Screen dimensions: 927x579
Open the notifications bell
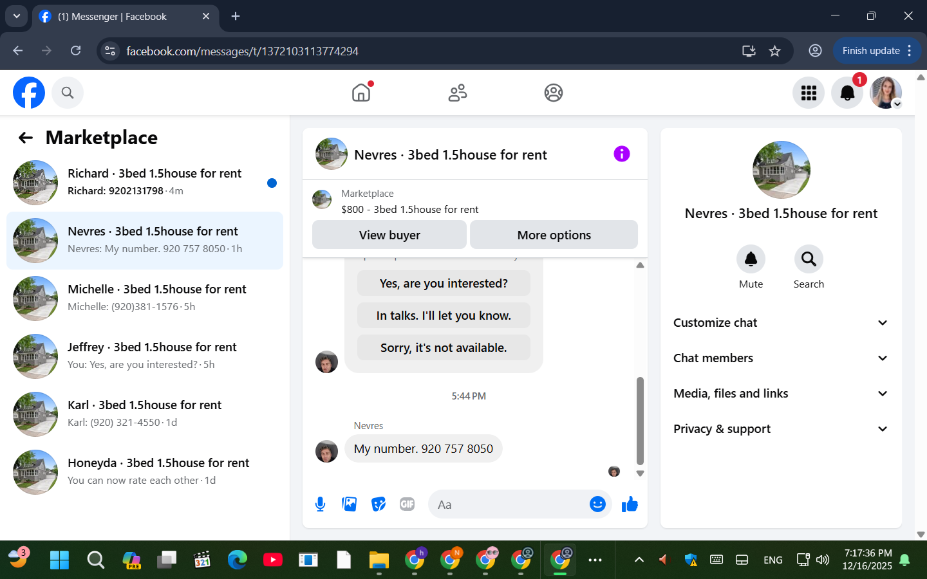coord(847,93)
